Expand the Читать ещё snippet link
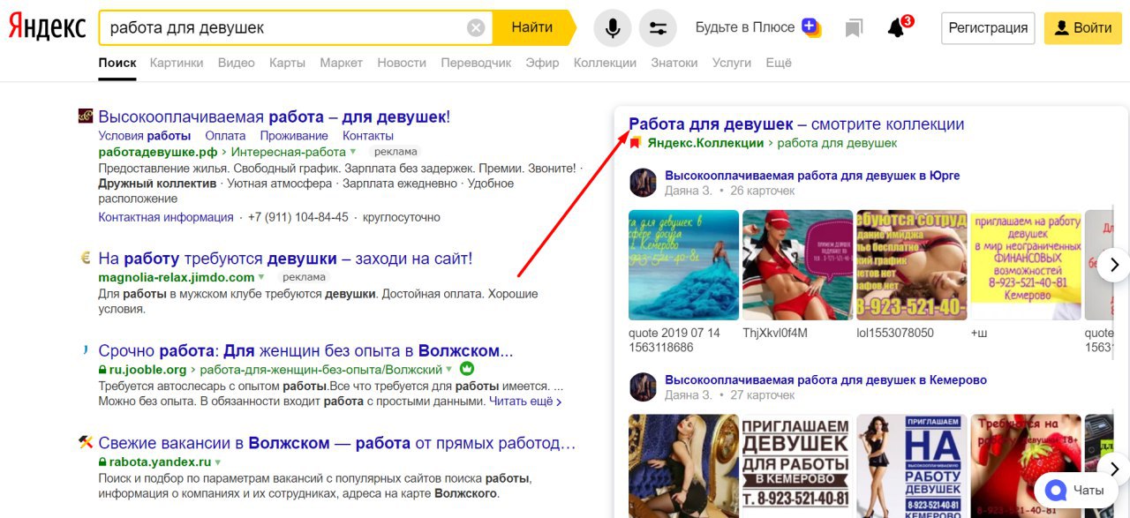Viewport: 1130px width, 518px height. (x=525, y=402)
